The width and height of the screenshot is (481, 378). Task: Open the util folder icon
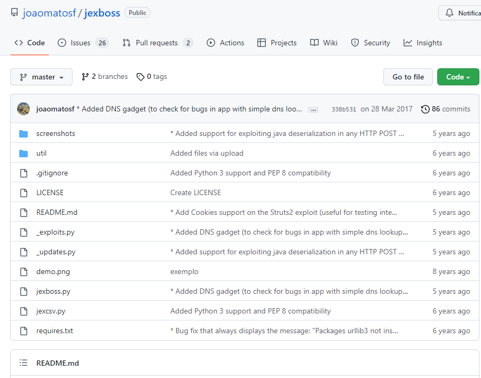[23, 153]
